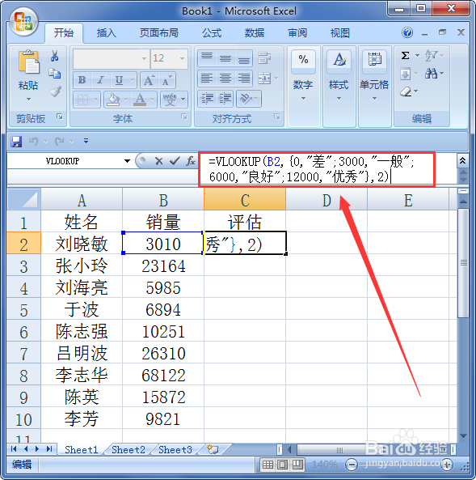
Task: Open Sheet3 tab
Action: tap(175, 450)
